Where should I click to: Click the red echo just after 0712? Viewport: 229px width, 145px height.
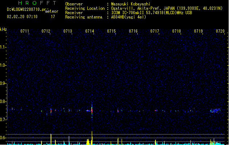[x=51, y=111]
